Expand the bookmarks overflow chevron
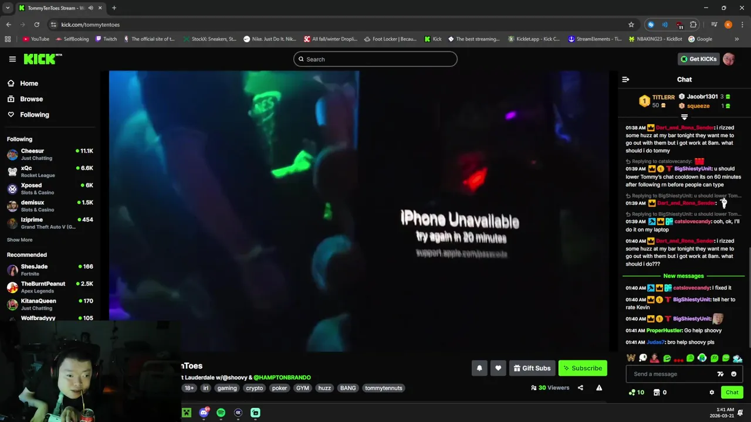The height and width of the screenshot is (422, 751). (737, 39)
